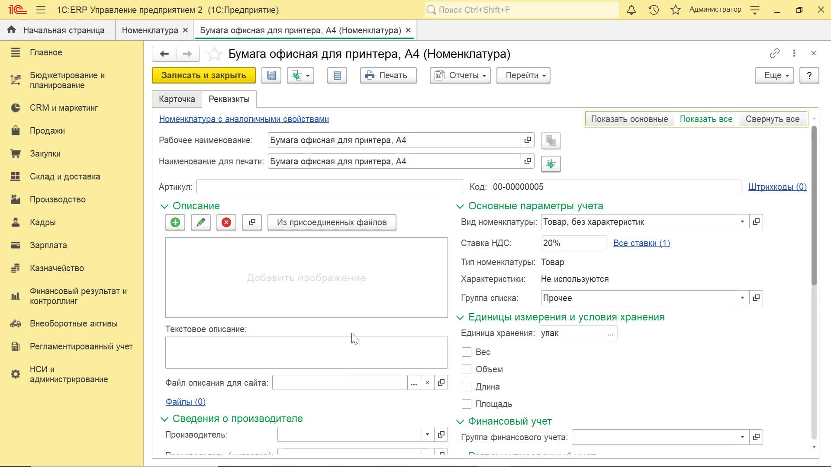This screenshot has width=831, height=467.
Task: Open notifications bell icon
Action: click(631, 10)
